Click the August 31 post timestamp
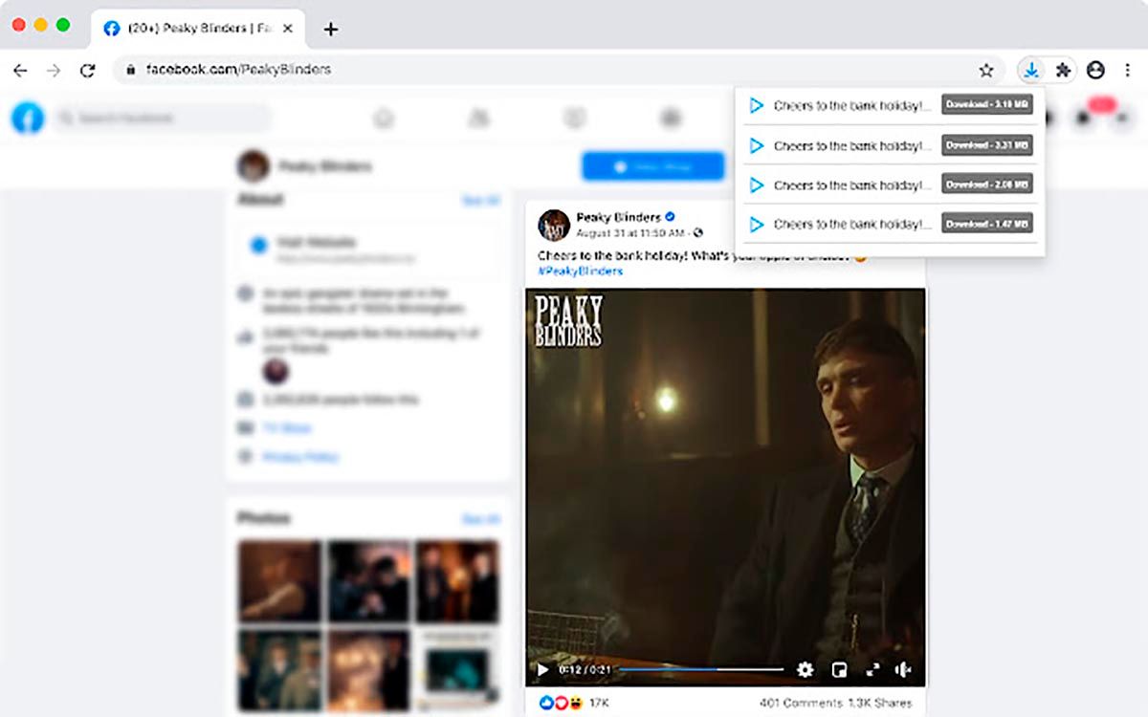The image size is (1148, 717). 630,233
